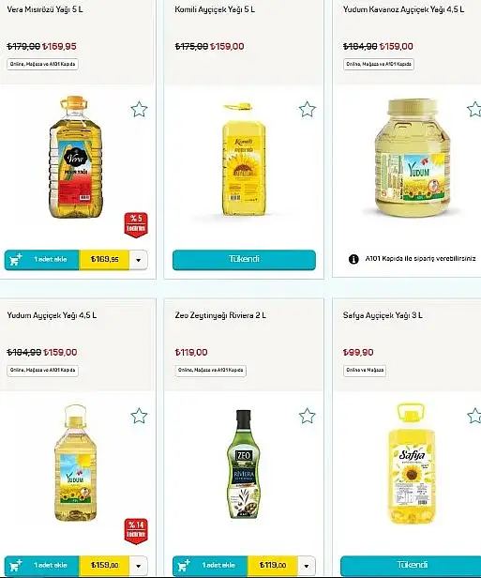Star the Zeo Zeytinyağı Riviera 2 L

tap(308, 416)
